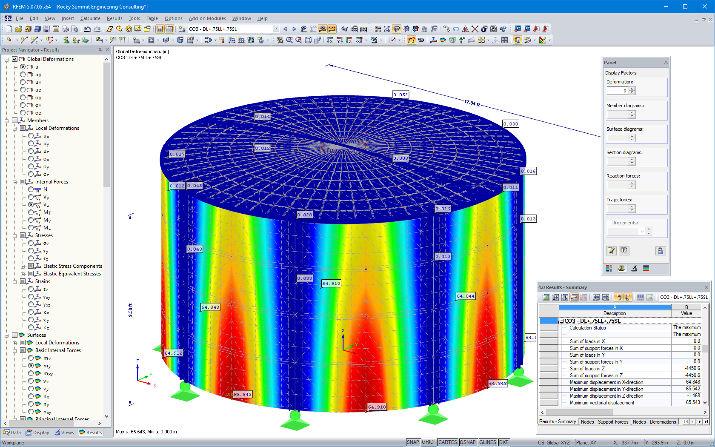Click the color spectrum settings icon
This screenshot has width=715, height=447.
click(x=543, y=40)
